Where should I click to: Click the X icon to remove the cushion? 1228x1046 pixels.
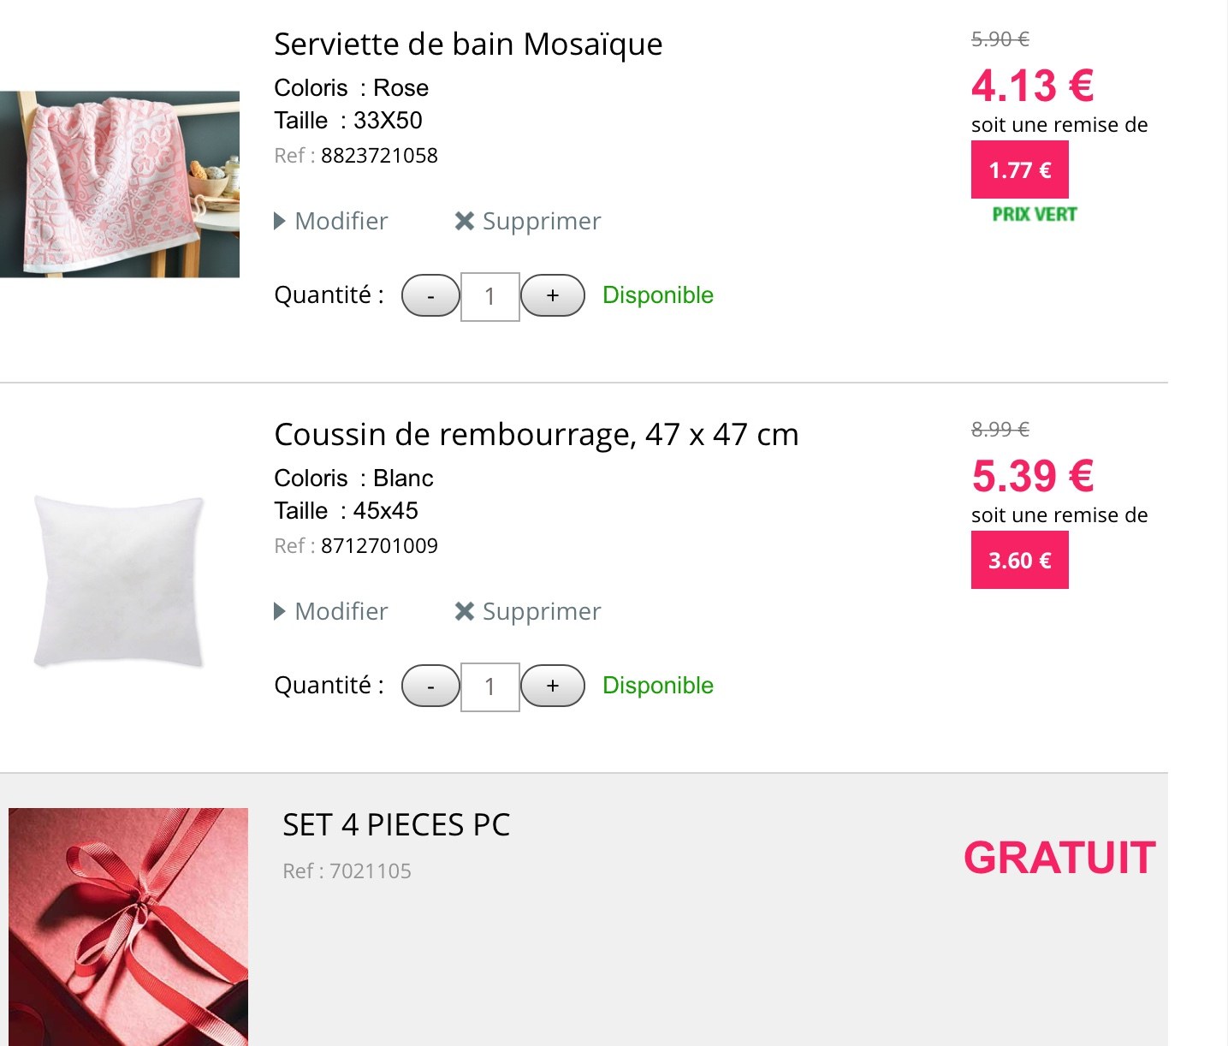click(x=465, y=612)
